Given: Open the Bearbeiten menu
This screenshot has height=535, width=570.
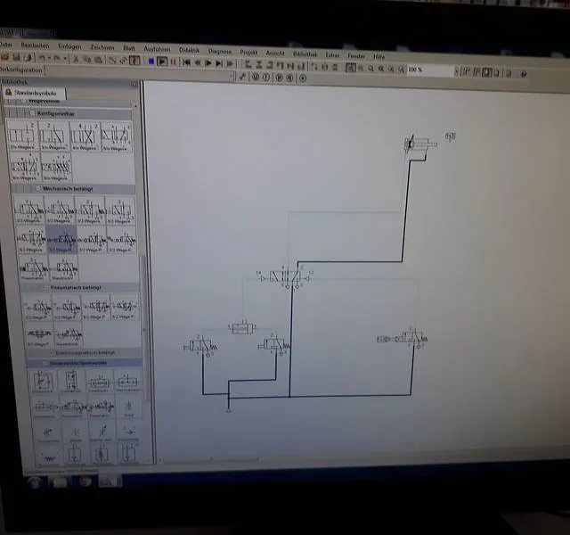Looking at the screenshot, I should pos(35,45).
